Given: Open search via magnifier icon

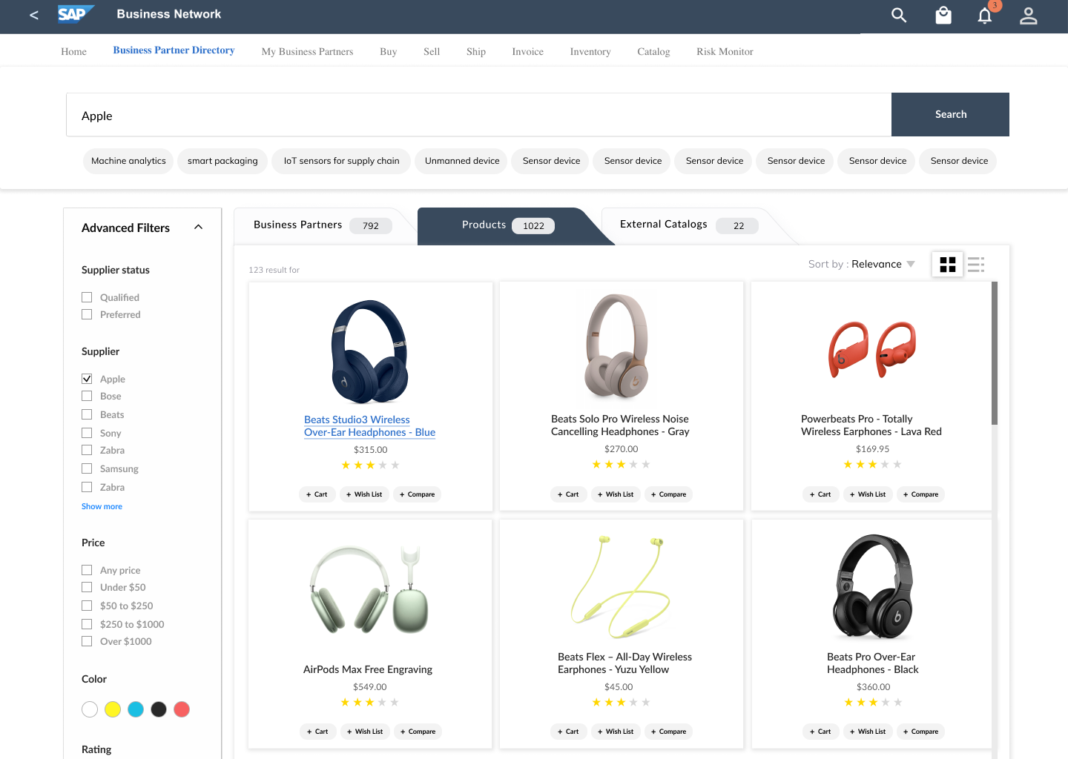Looking at the screenshot, I should click(899, 15).
